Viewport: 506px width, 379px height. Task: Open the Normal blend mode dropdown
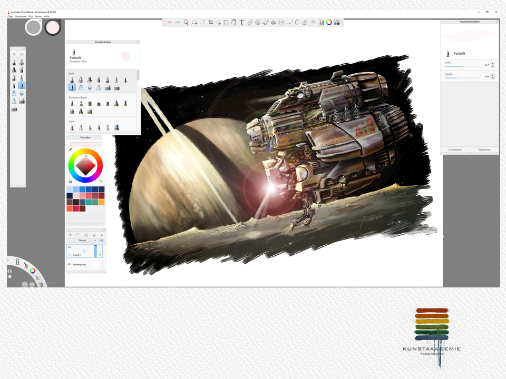click(83, 241)
